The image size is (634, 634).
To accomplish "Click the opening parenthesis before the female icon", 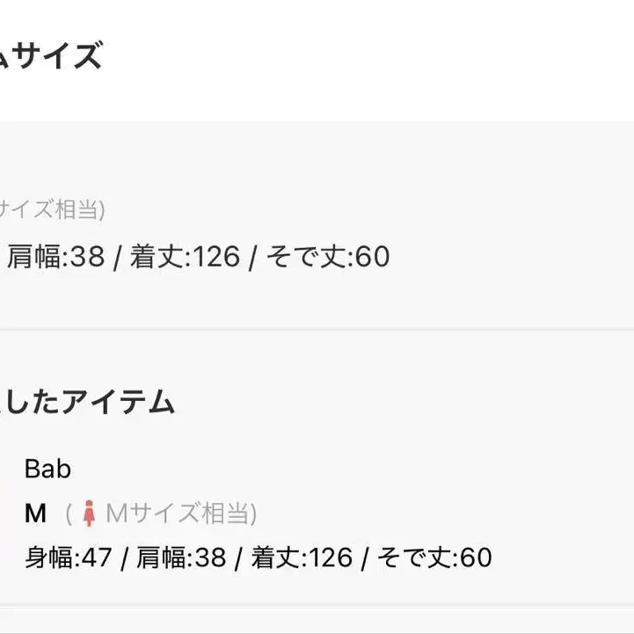I will pos(69,514).
